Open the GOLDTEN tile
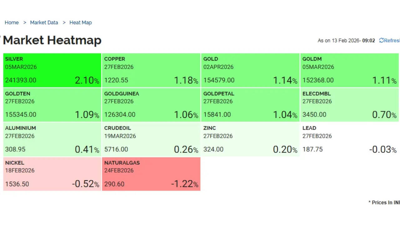Viewport: 400px width, 225px height. pos(52,105)
